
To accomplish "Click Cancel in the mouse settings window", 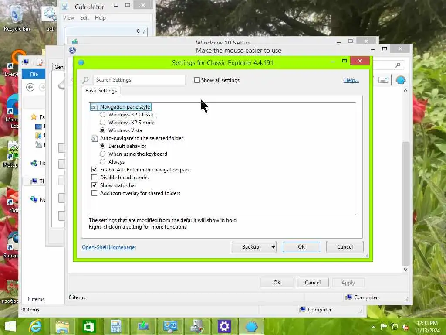I will 313,283.
